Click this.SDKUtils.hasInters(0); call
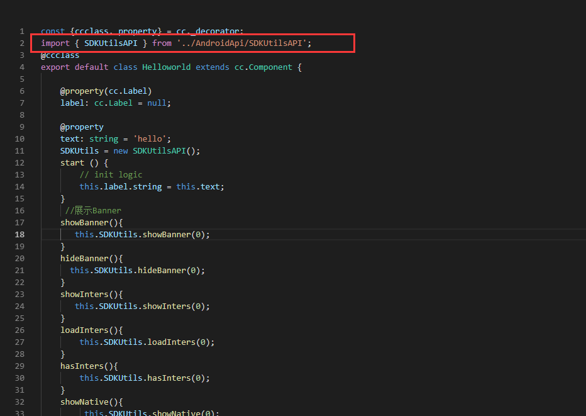 coord(145,378)
